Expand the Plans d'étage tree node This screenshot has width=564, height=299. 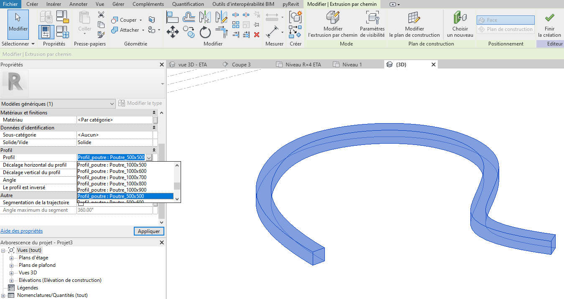(x=11, y=258)
